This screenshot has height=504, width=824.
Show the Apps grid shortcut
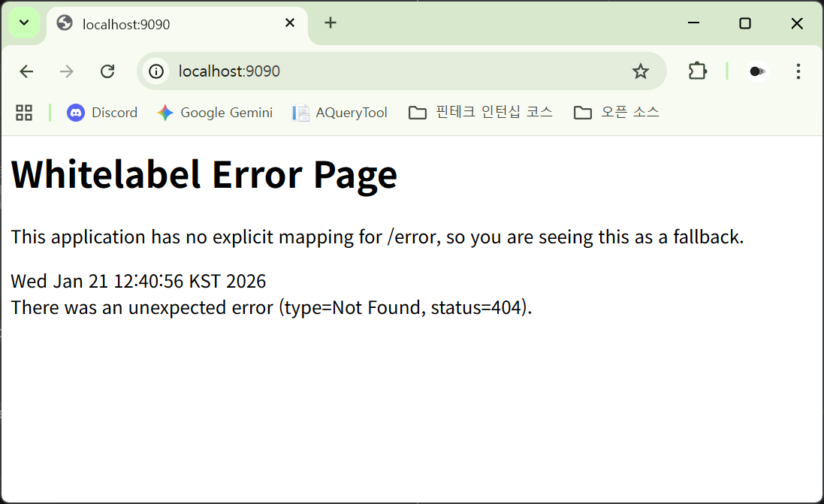pyautogui.click(x=24, y=113)
